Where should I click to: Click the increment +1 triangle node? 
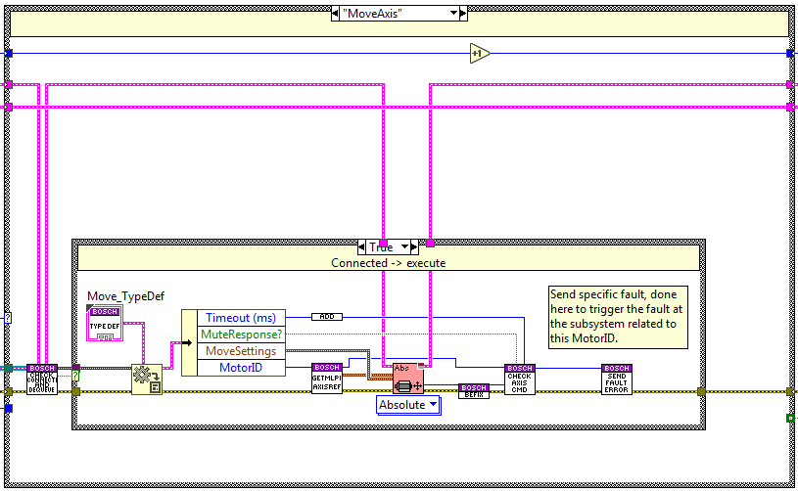(x=480, y=54)
